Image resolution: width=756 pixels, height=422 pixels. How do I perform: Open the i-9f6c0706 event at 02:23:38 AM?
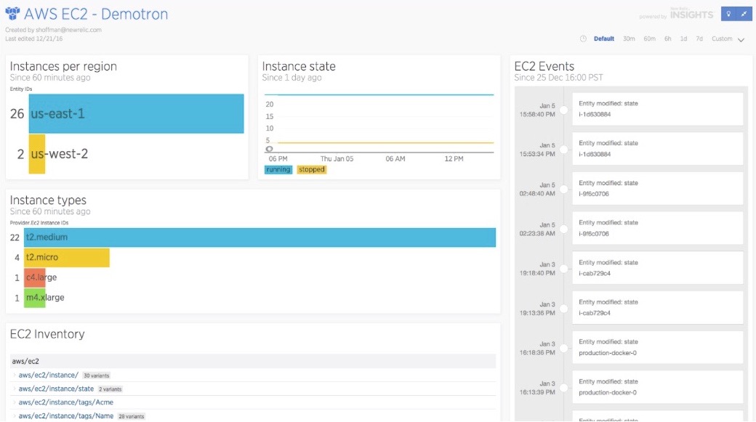click(657, 228)
